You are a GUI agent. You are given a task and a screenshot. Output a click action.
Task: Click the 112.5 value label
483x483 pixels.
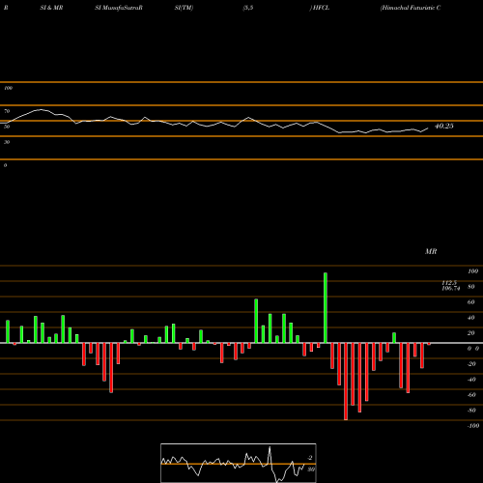point(449,283)
